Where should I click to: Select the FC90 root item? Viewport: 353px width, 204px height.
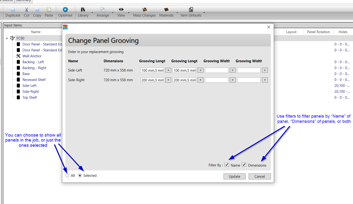[x=20, y=38]
